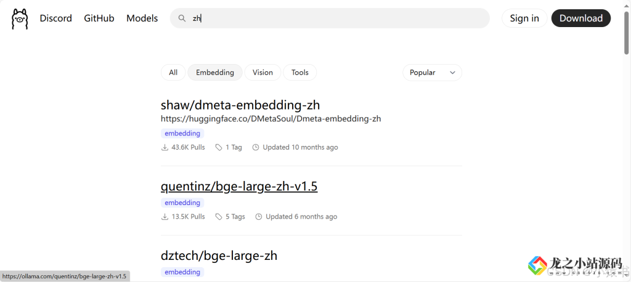Screen dimensions: 631x282
Task: Click the tag icon beside 5 Tags
Action: (219, 217)
